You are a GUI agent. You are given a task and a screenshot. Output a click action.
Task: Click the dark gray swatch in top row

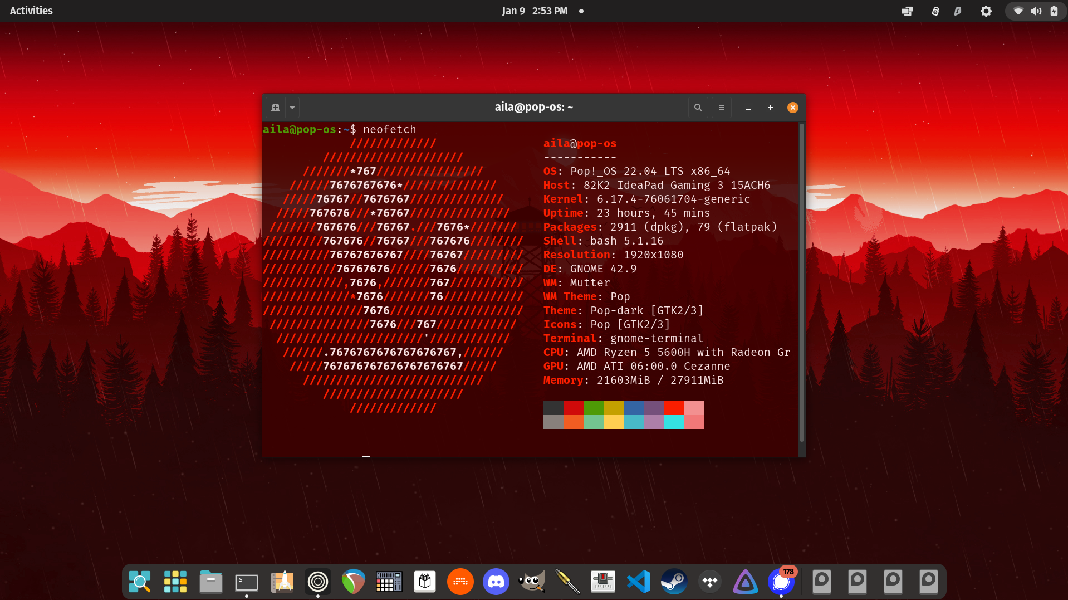click(553, 408)
